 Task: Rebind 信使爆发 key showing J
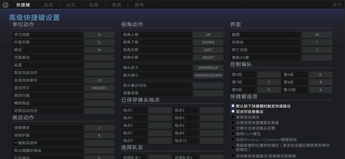(99, 128)
